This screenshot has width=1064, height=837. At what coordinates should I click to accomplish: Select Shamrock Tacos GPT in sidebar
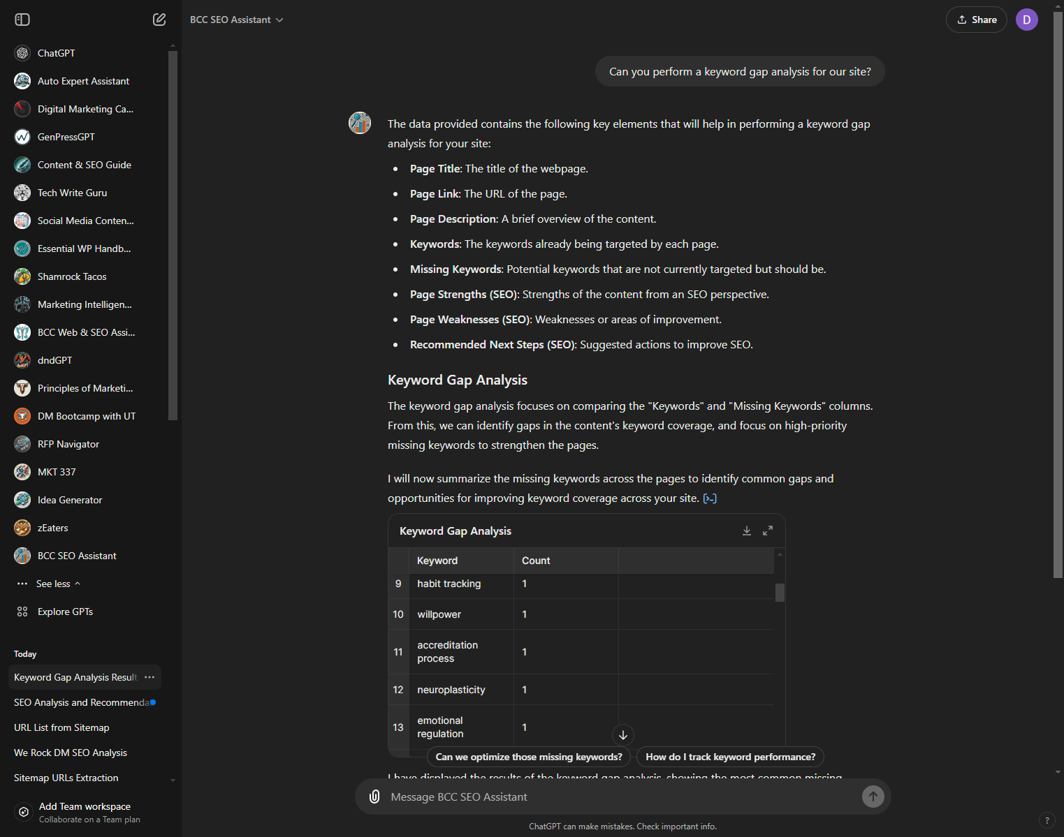72,276
